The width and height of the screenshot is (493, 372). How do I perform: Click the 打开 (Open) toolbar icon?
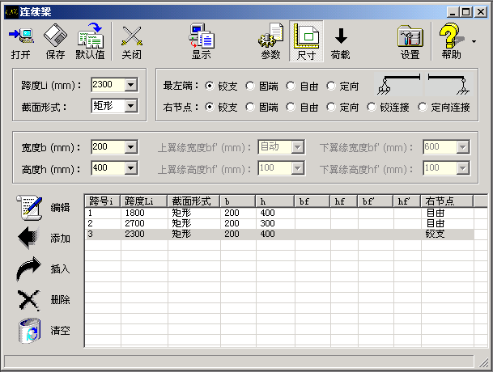point(21,37)
